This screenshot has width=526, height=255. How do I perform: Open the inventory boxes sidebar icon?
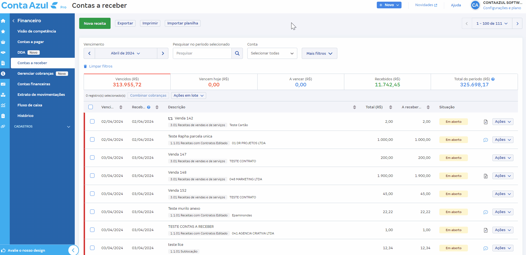3,95
